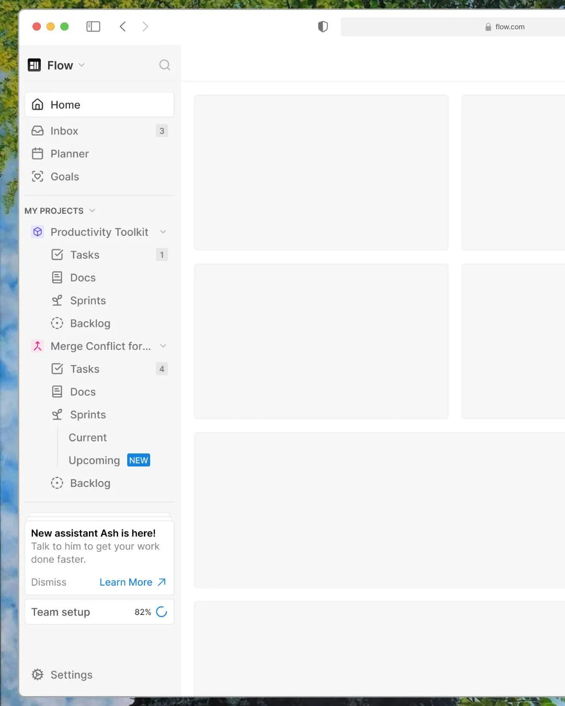This screenshot has height=706, width=565.
Task: Click Sprints icon under Merge Conflict project
Action: [x=58, y=415]
